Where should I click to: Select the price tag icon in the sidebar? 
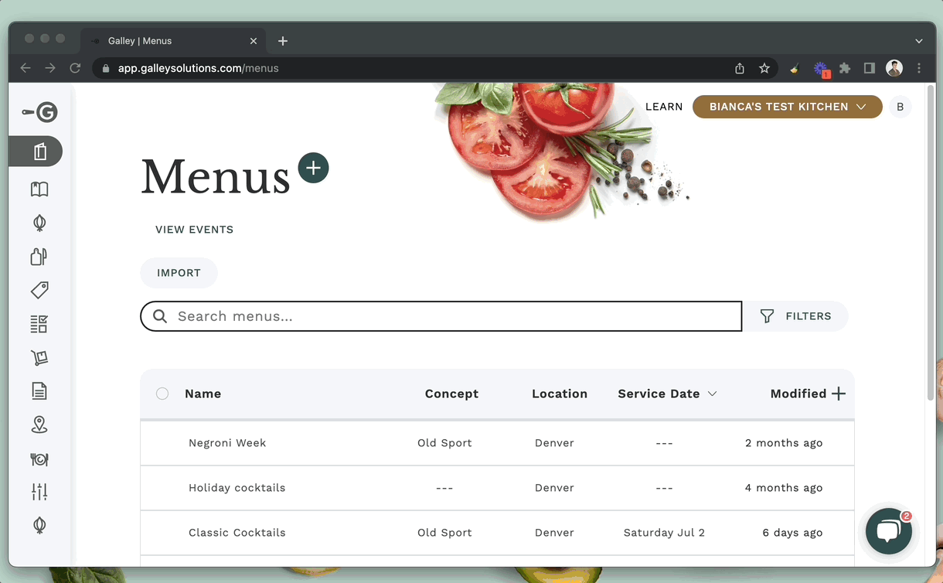coord(39,290)
